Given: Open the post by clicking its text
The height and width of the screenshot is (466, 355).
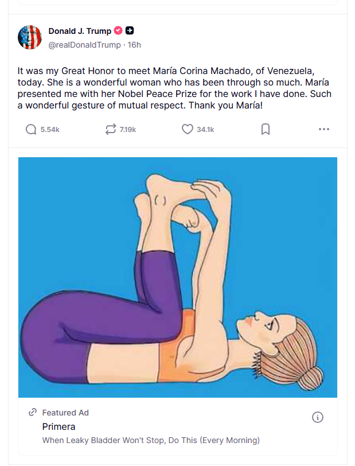Looking at the screenshot, I should 174,88.
